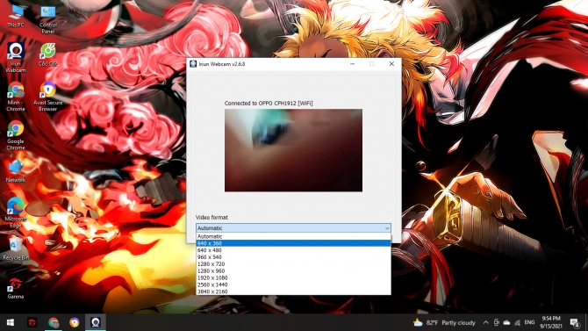The height and width of the screenshot is (331, 588).
Task: Open Cốc Cốc browser shortcut
Action: pos(48,54)
